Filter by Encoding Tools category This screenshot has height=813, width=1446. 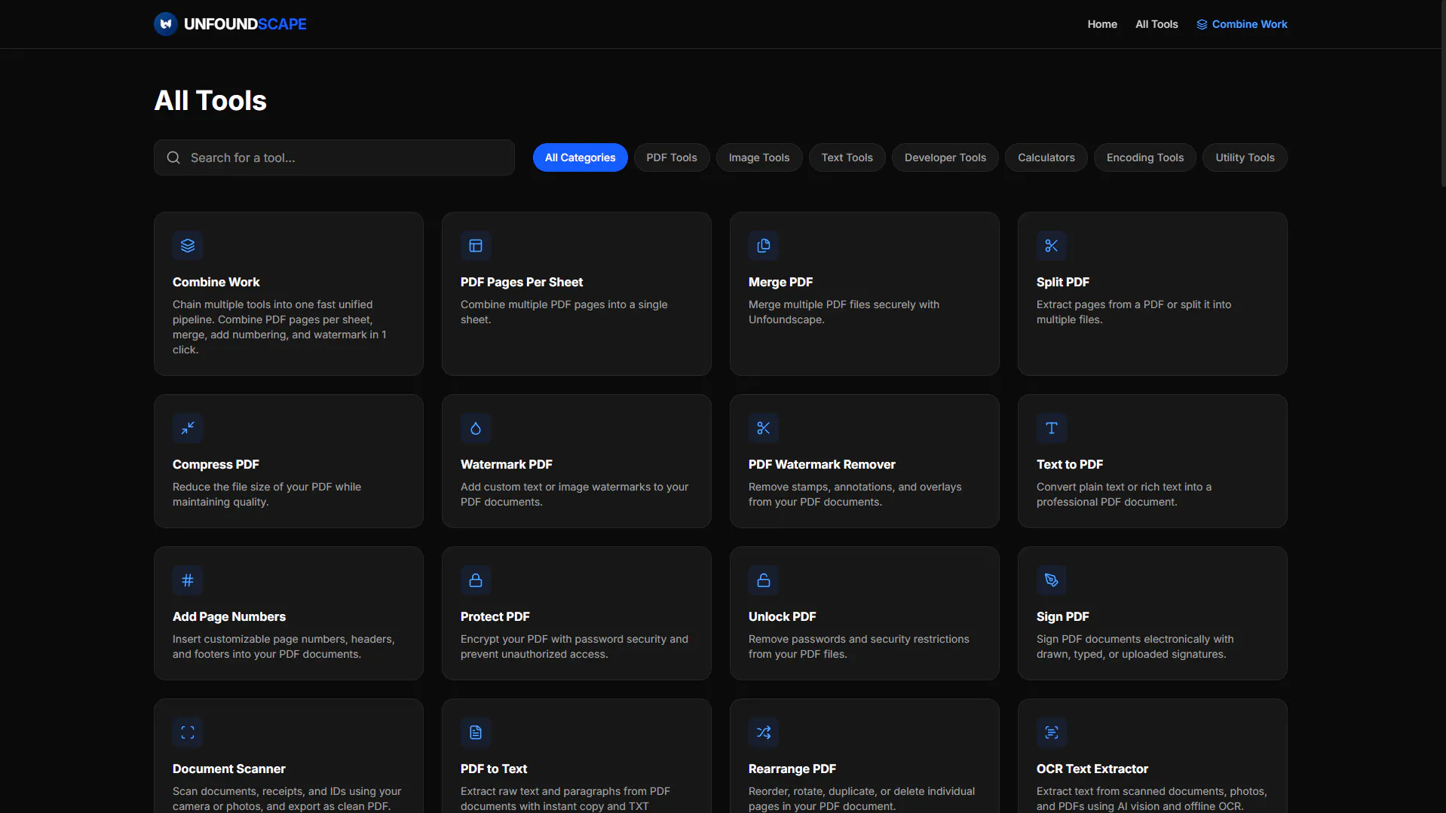click(1145, 157)
